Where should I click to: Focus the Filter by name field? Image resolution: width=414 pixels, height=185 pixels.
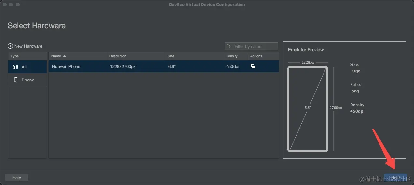coord(251,46)
